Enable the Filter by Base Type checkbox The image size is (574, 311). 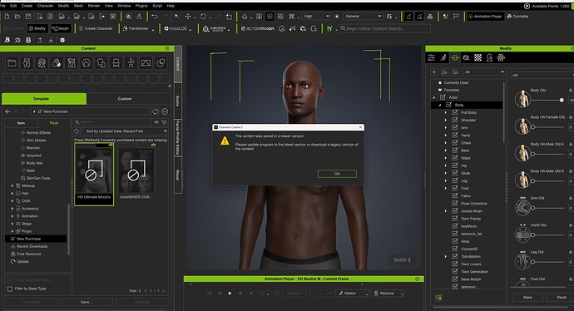(10, 289)
